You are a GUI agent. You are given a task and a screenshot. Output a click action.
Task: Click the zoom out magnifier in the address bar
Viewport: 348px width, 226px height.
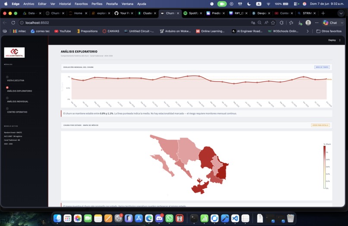pyautogui.click(x=259, y=22)
